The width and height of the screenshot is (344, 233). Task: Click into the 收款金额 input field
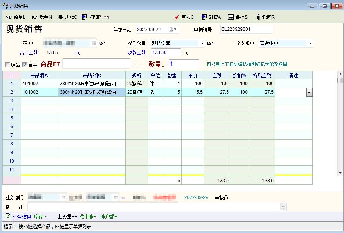[x=166, y=52]
